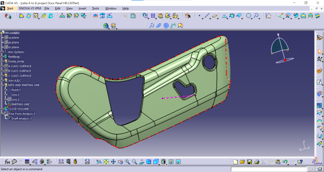Click the Measure Item icon

point(68,162)
